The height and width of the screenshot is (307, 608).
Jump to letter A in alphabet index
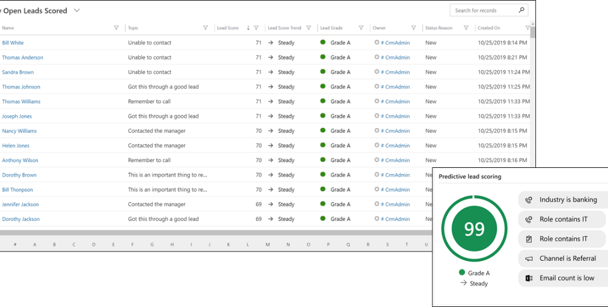(35, 244)
